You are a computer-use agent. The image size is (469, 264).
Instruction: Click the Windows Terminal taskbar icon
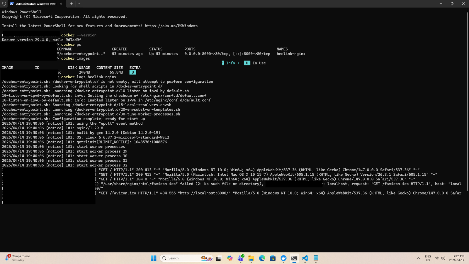click(x=294, y=258)
